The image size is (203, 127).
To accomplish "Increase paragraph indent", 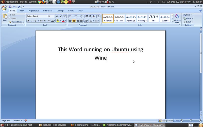I will click(90, 16).
